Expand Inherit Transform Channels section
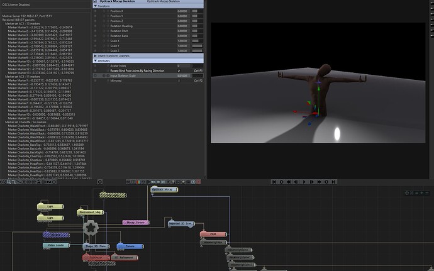The height and width of the screenshot is (271, 434). click(96, 56)
